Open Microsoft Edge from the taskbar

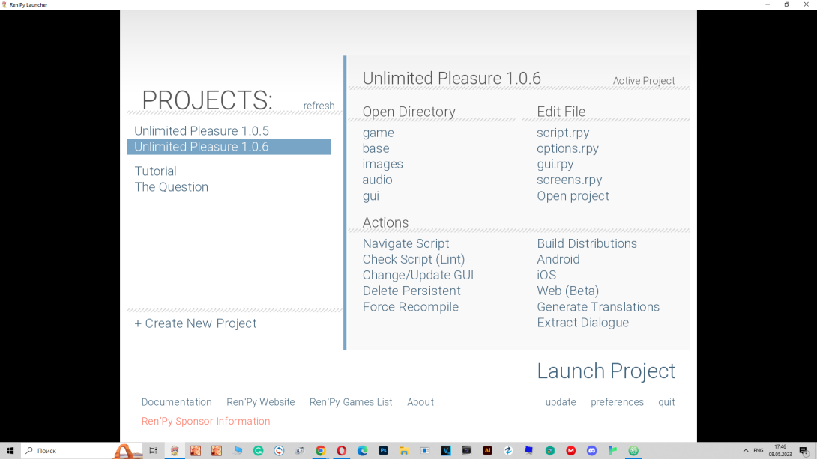(362, 451)
